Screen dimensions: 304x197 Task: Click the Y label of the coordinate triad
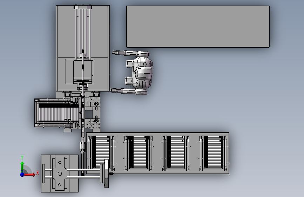coord(22,157)
